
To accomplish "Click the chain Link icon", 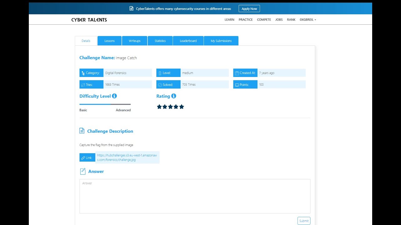I will [x=83, y=158].
